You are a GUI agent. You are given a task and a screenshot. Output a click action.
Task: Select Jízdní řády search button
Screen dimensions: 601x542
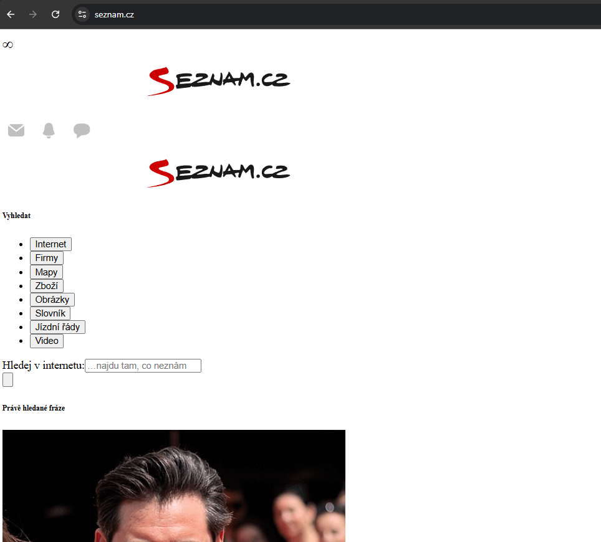tap(57, 327)
